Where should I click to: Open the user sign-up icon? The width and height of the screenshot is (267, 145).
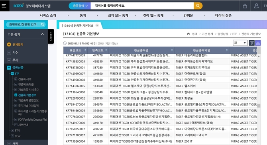pyautogui.click(x=256, y=6)
